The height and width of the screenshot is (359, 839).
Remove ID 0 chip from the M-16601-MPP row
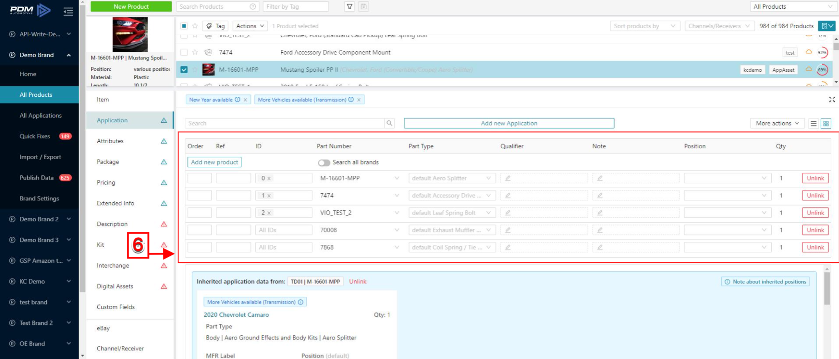click(x=269, y=179)
